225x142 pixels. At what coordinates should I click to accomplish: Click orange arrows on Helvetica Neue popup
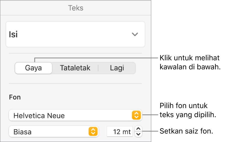[x=136, y=115]
